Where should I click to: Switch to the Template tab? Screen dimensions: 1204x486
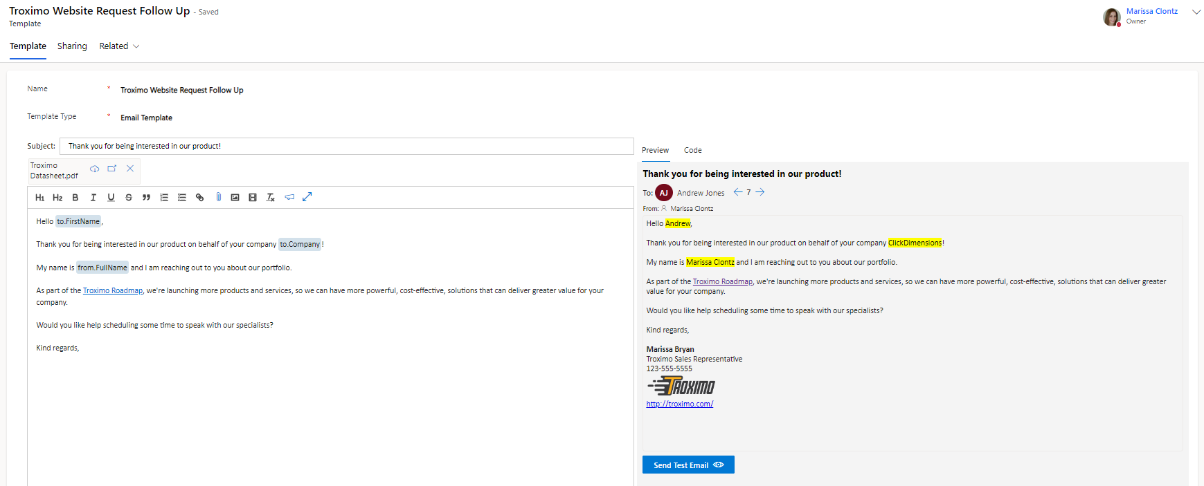tap(28, 46)
